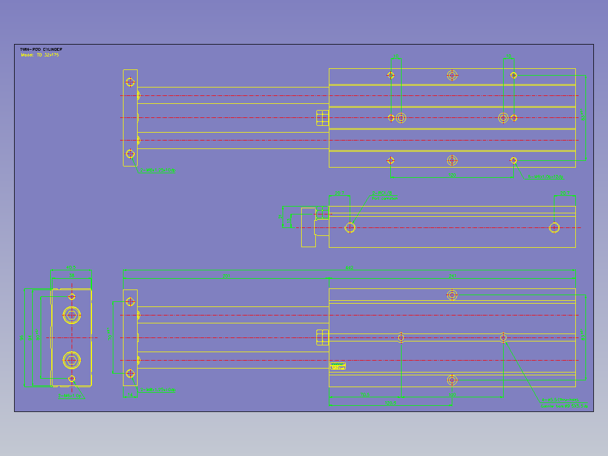Select the '100' hole spacing dimension
The image size is (608, 456).
[x=452, y=394]
